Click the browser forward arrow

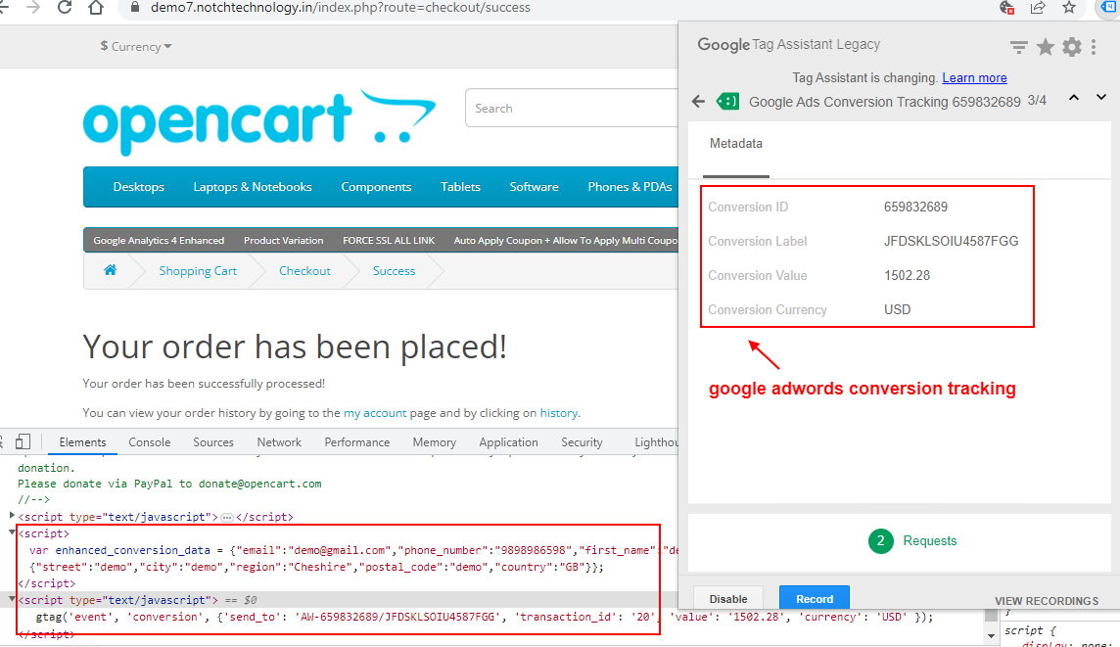(33, 7)
